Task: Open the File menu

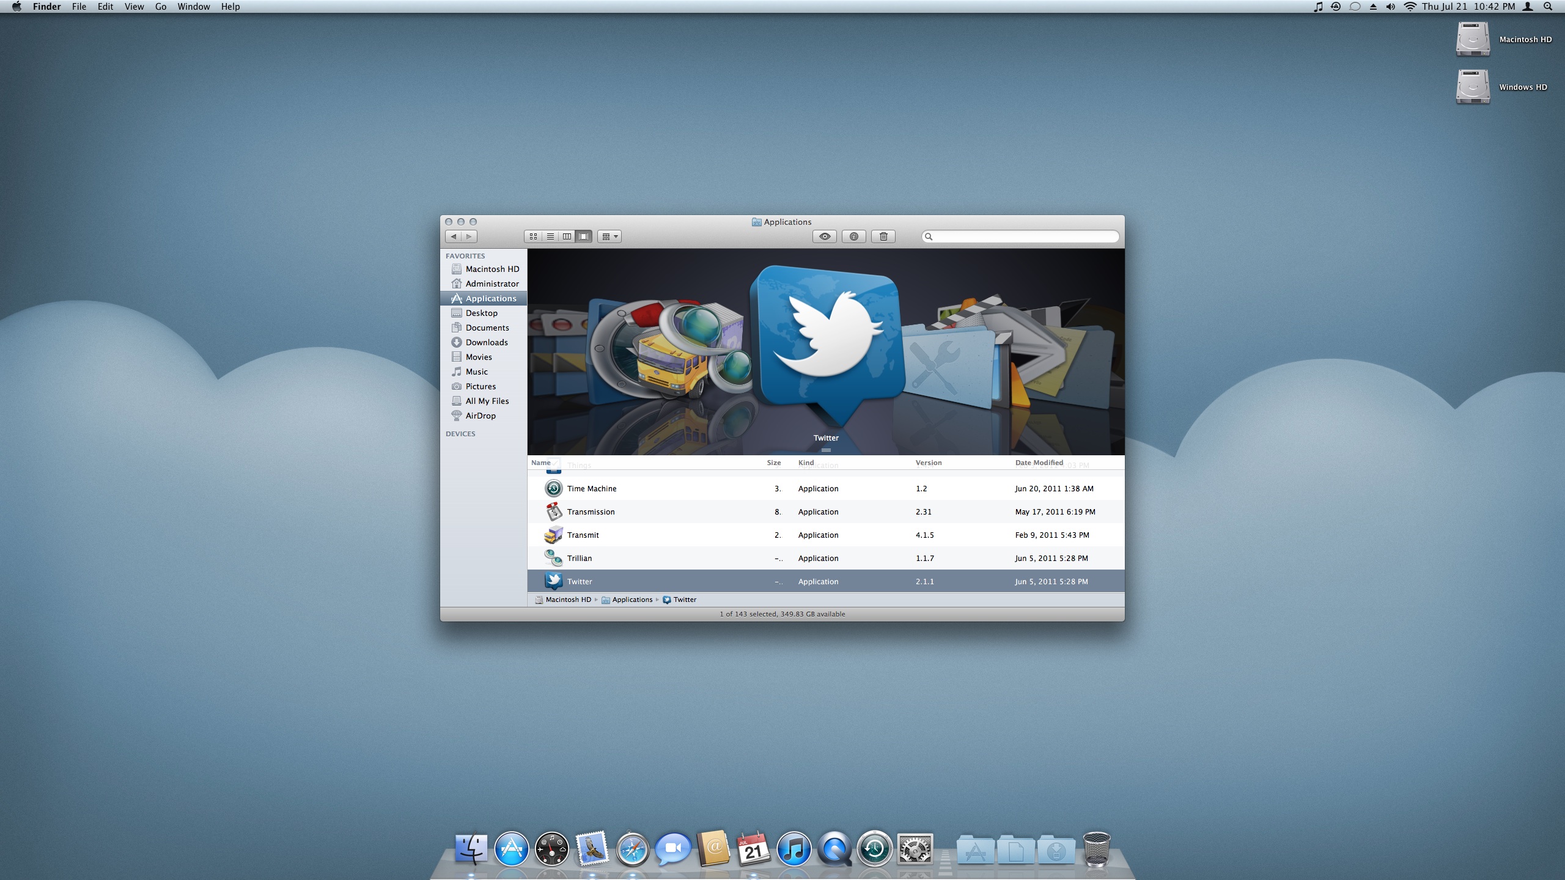Action: click(x=79, y=7)
